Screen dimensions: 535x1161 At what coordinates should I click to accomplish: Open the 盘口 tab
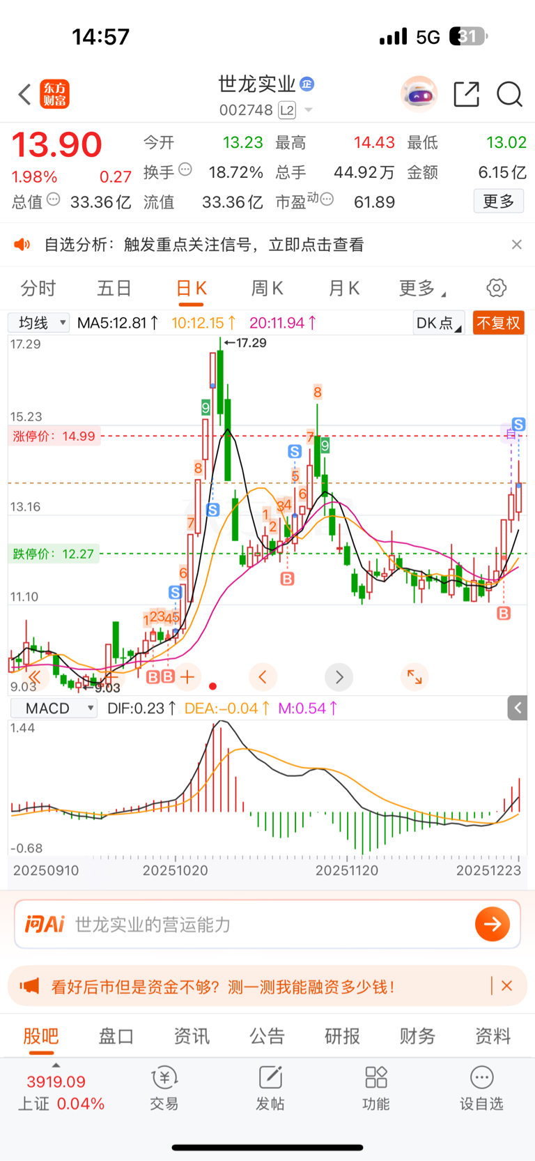116,1037
